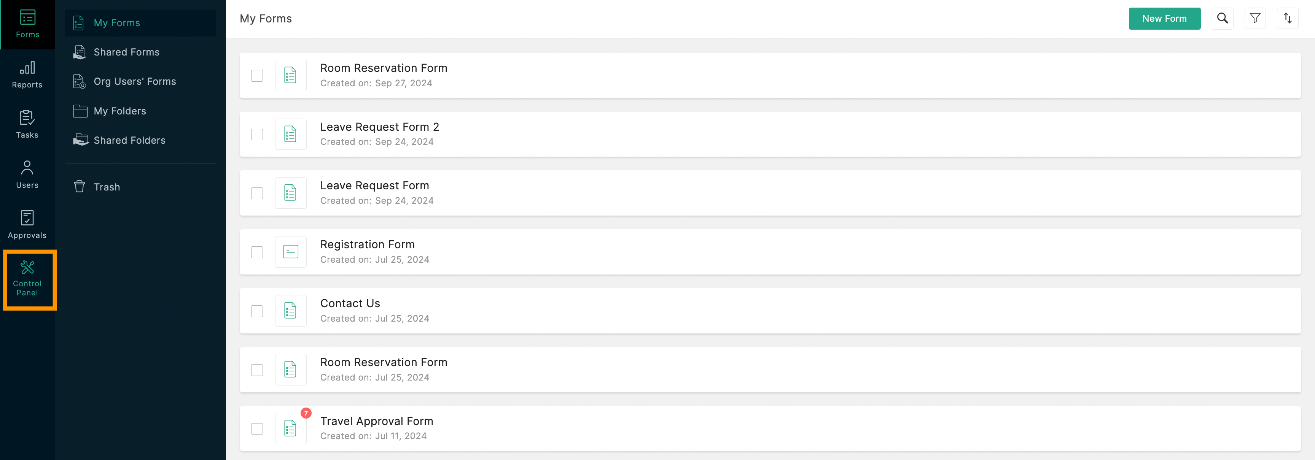Select Org Users' Forms menu item

[134, 82]
